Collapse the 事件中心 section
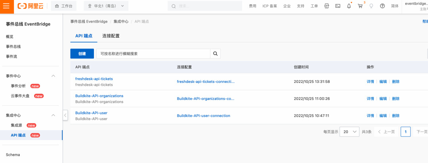Screen dimensions: 428x163 point(53,76)
